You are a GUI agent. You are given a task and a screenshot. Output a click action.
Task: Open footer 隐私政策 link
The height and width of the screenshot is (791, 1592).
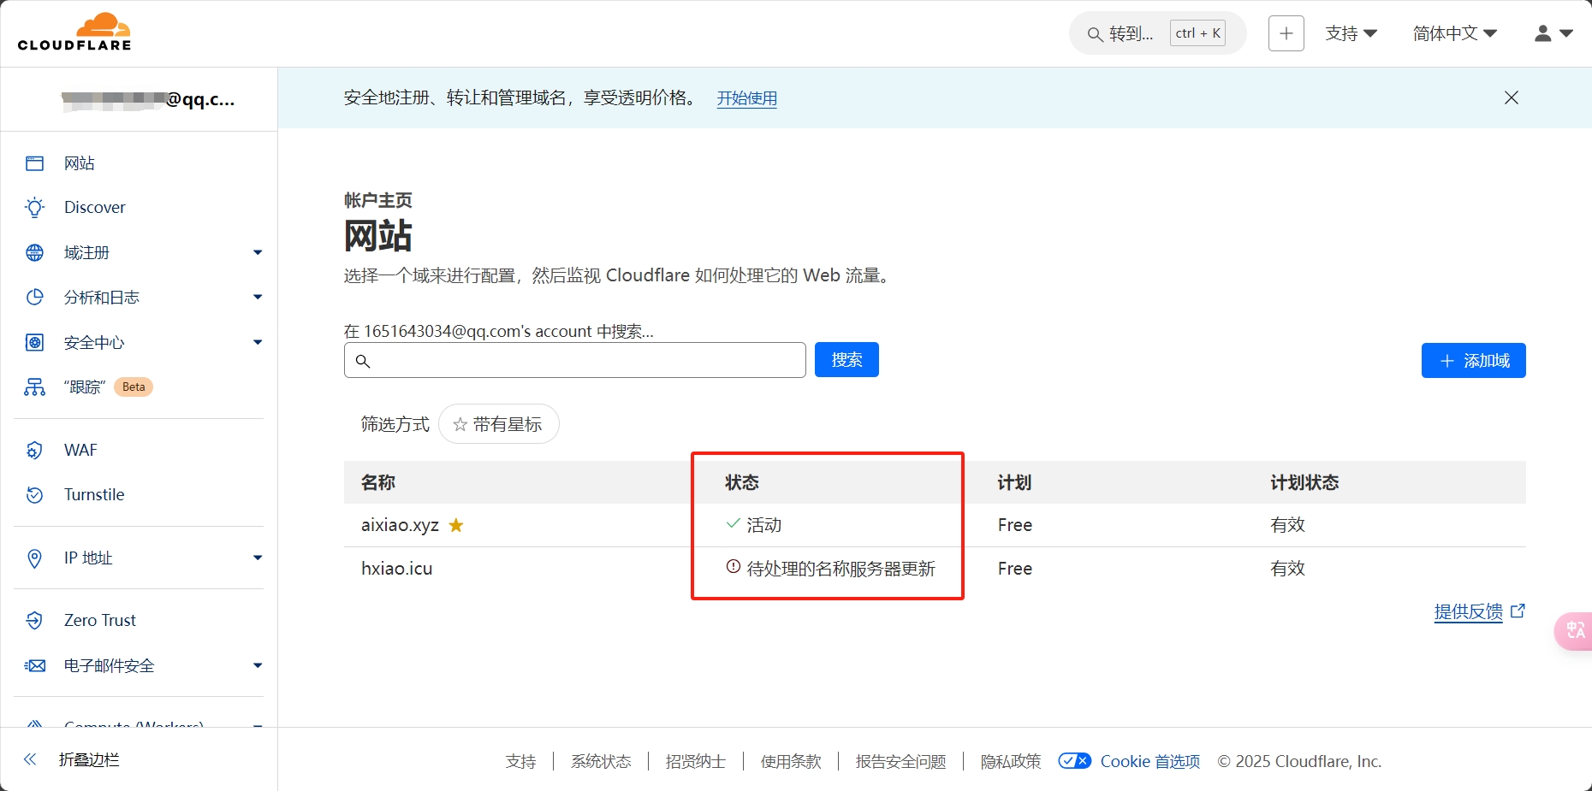[1011, 761]
